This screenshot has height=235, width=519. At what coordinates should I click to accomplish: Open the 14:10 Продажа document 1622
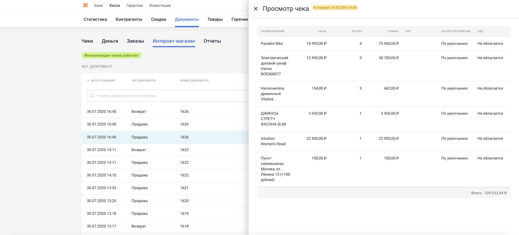point(165,175)
